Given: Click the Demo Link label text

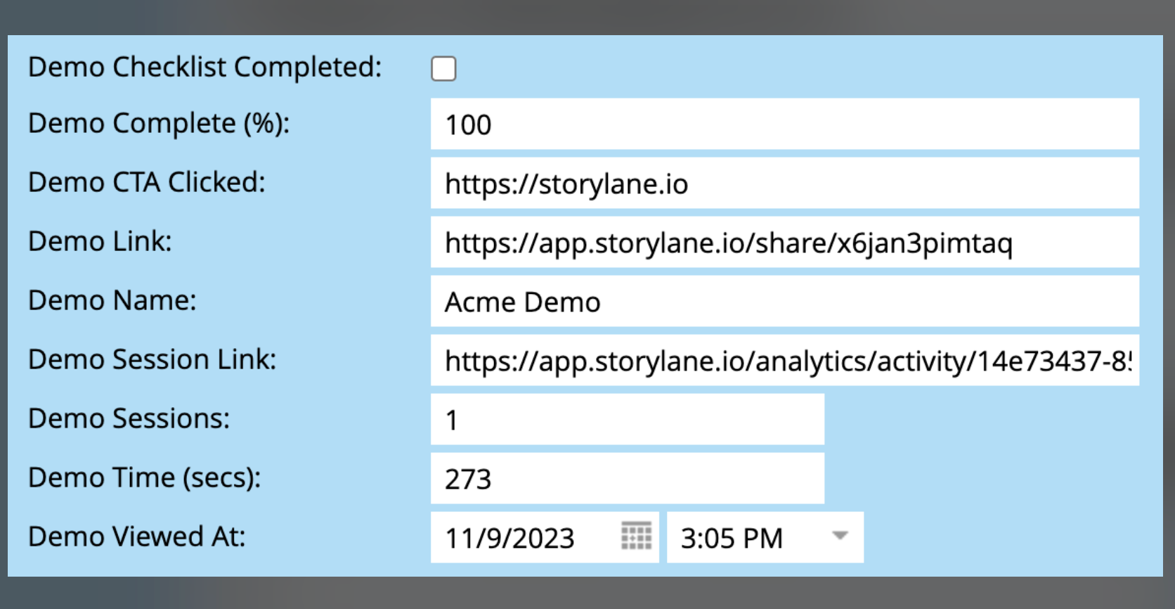Looking at the screenshot, I should [100, 242].
